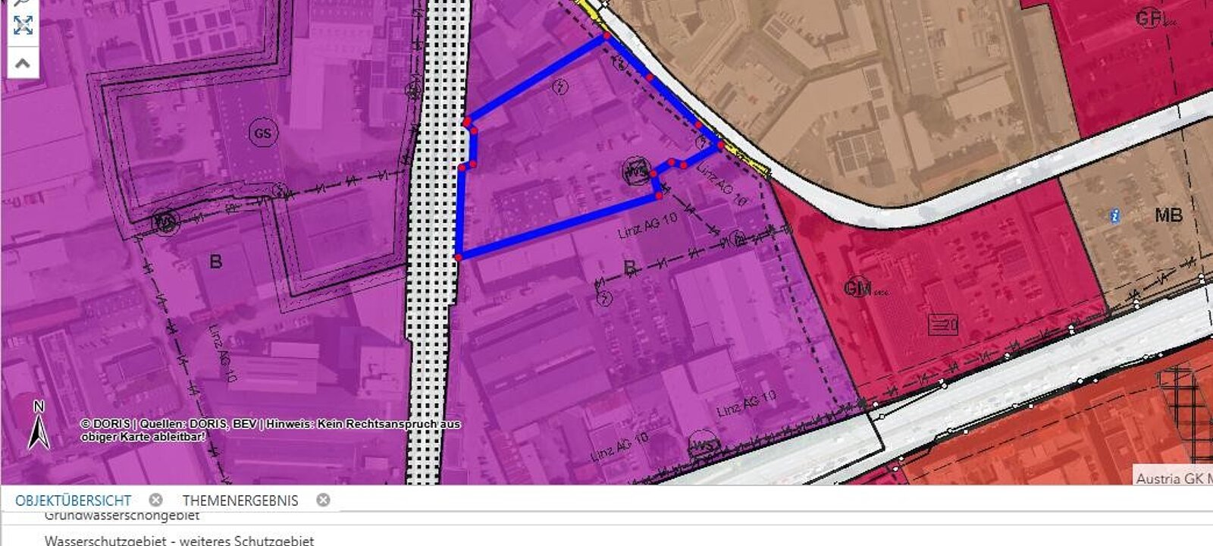This screenshot has height=546, width=1213.
Task: Click the full extent zoom icon
Action: coord(23,26)
